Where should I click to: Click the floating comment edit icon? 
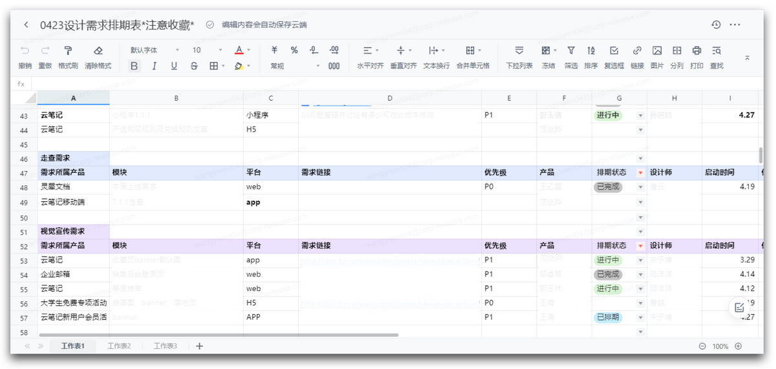click(740, 308)
